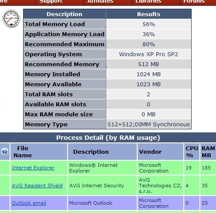Screen dimensions: 216x213
Task: Click the speedometer gauge icon
Action: (x=11, y=18)
